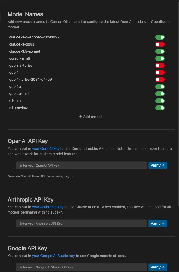Verify the Anthropic API key

158,224
